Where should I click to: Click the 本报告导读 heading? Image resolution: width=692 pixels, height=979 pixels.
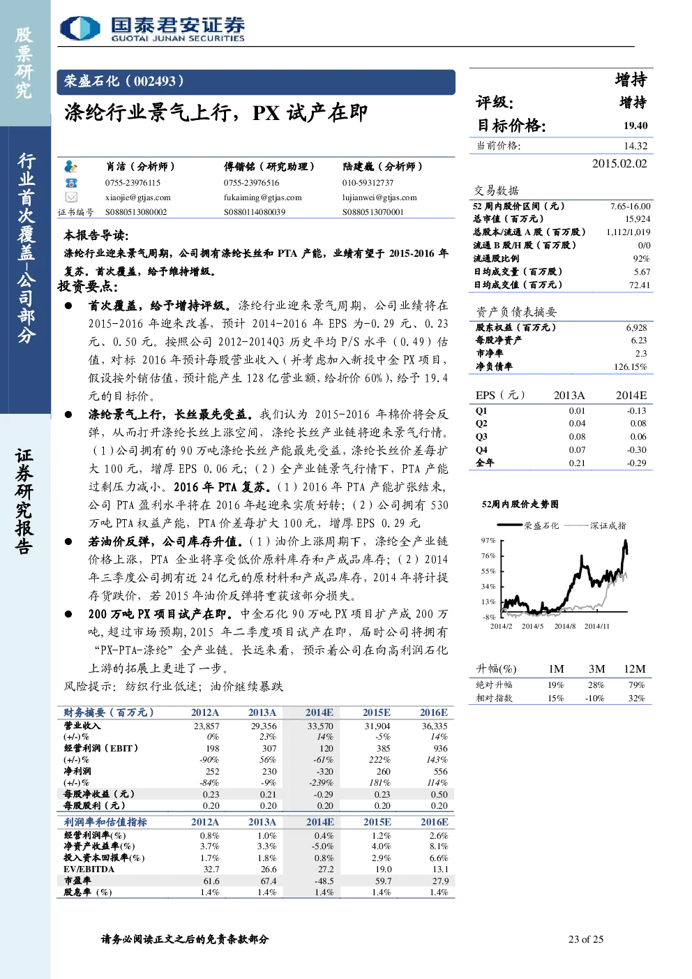point(96,235)
